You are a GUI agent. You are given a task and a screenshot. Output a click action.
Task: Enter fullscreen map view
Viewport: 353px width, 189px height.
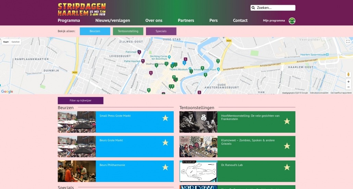coord(348,41)
